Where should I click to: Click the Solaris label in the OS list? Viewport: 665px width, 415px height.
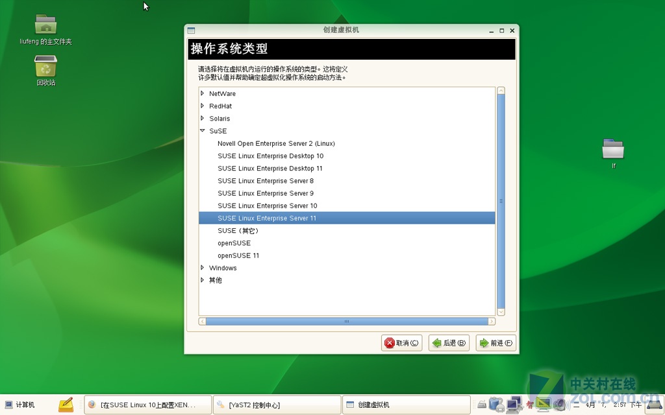[x=220, y=119]
